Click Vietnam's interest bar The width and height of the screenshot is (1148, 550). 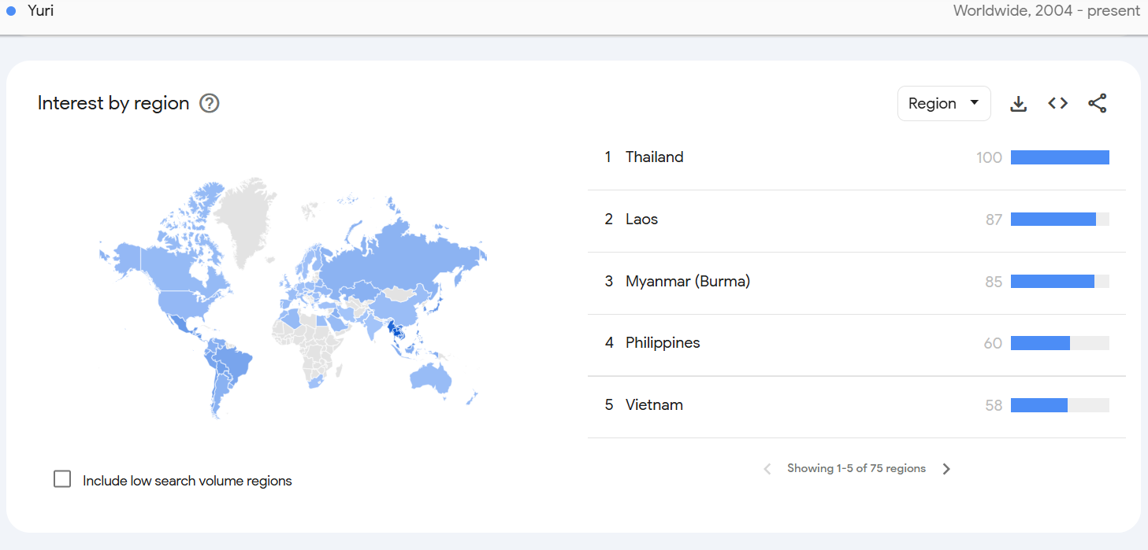point(1060,405)
